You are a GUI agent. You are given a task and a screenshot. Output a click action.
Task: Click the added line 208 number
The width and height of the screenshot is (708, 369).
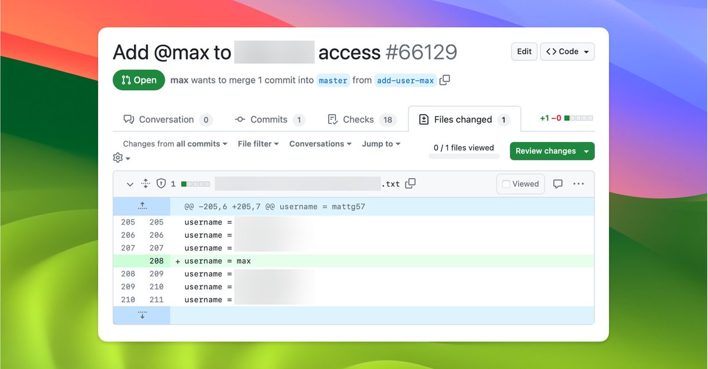[x=156, y=261]
